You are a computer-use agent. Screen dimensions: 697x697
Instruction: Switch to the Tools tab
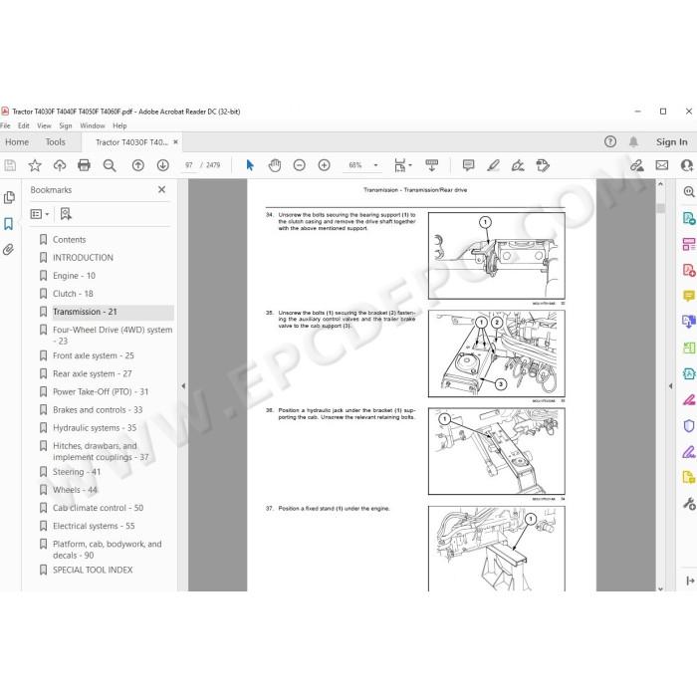pos(55,141)
